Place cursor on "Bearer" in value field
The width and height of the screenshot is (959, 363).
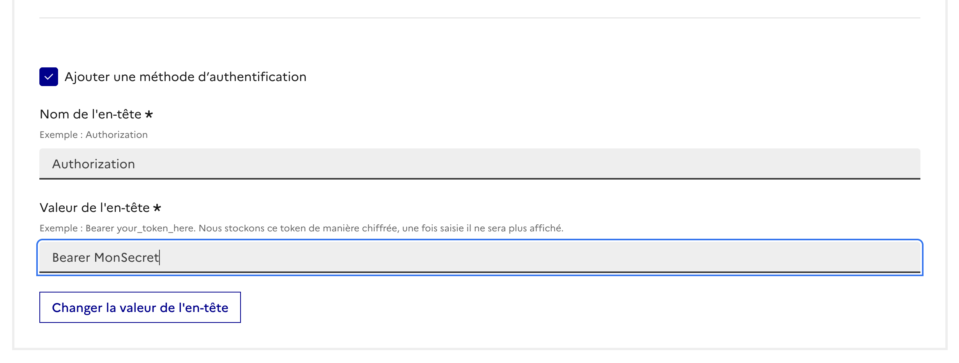point(71,257)
